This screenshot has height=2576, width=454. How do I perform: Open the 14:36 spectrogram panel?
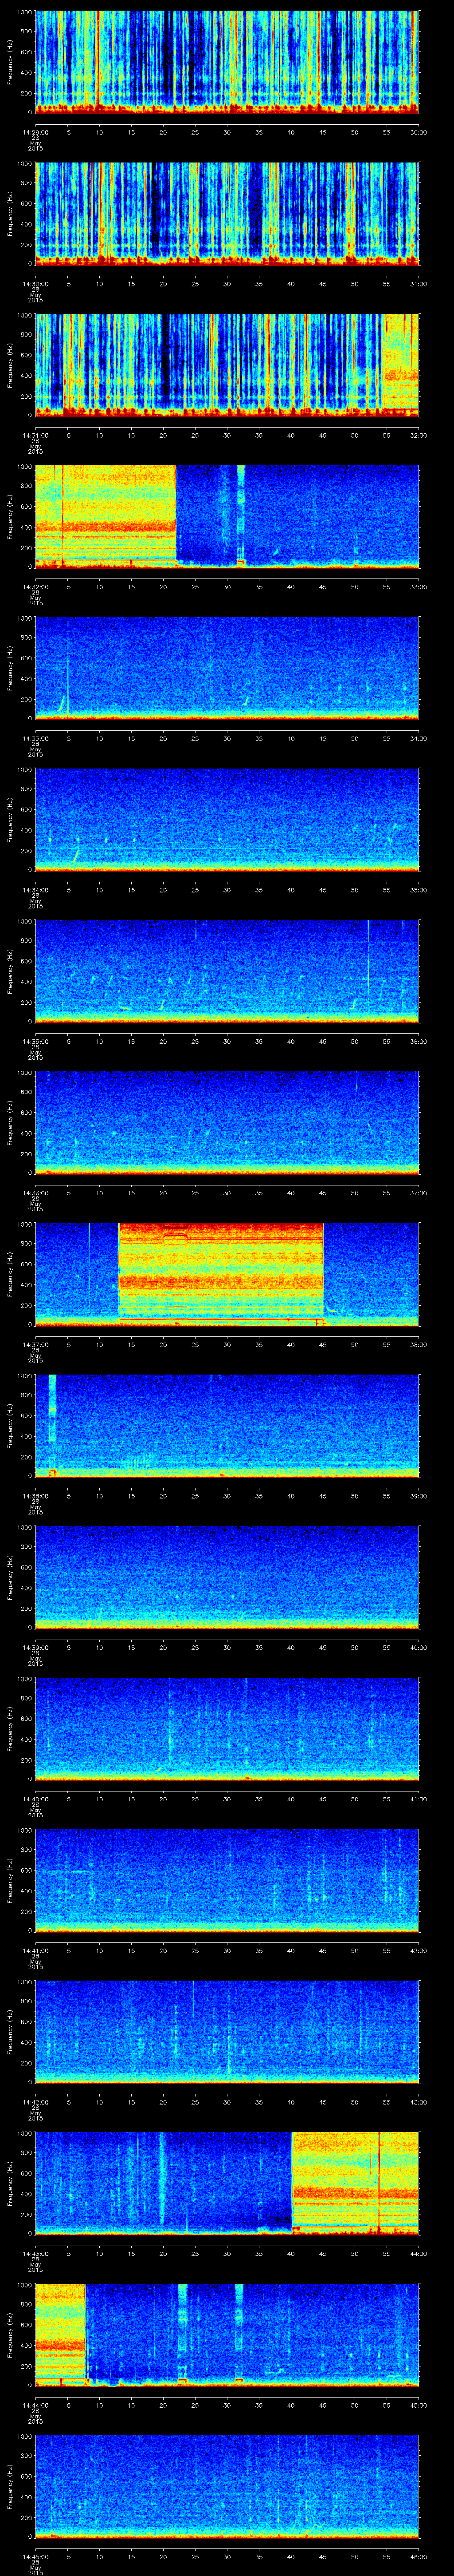point(227,1121)
